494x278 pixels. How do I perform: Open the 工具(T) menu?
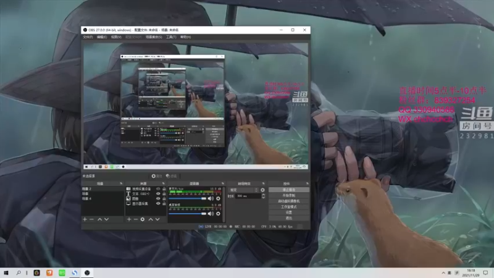171,37
